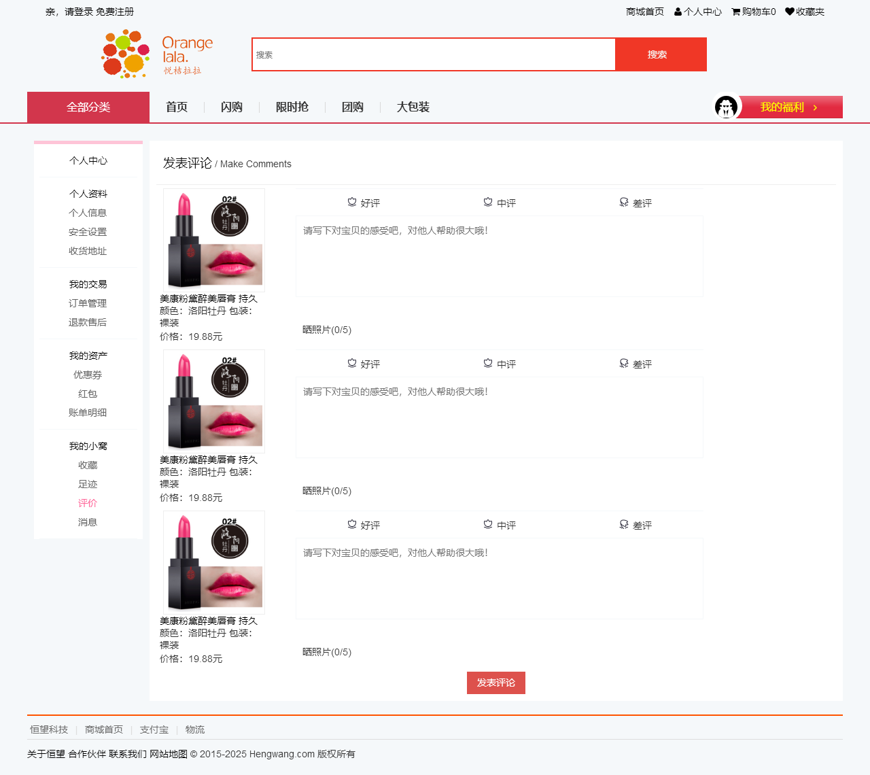This screenshot has width=870, height=775.
Task: Select 差评 icon for third product
Action: pyautogui.click(x=624, y=525)
